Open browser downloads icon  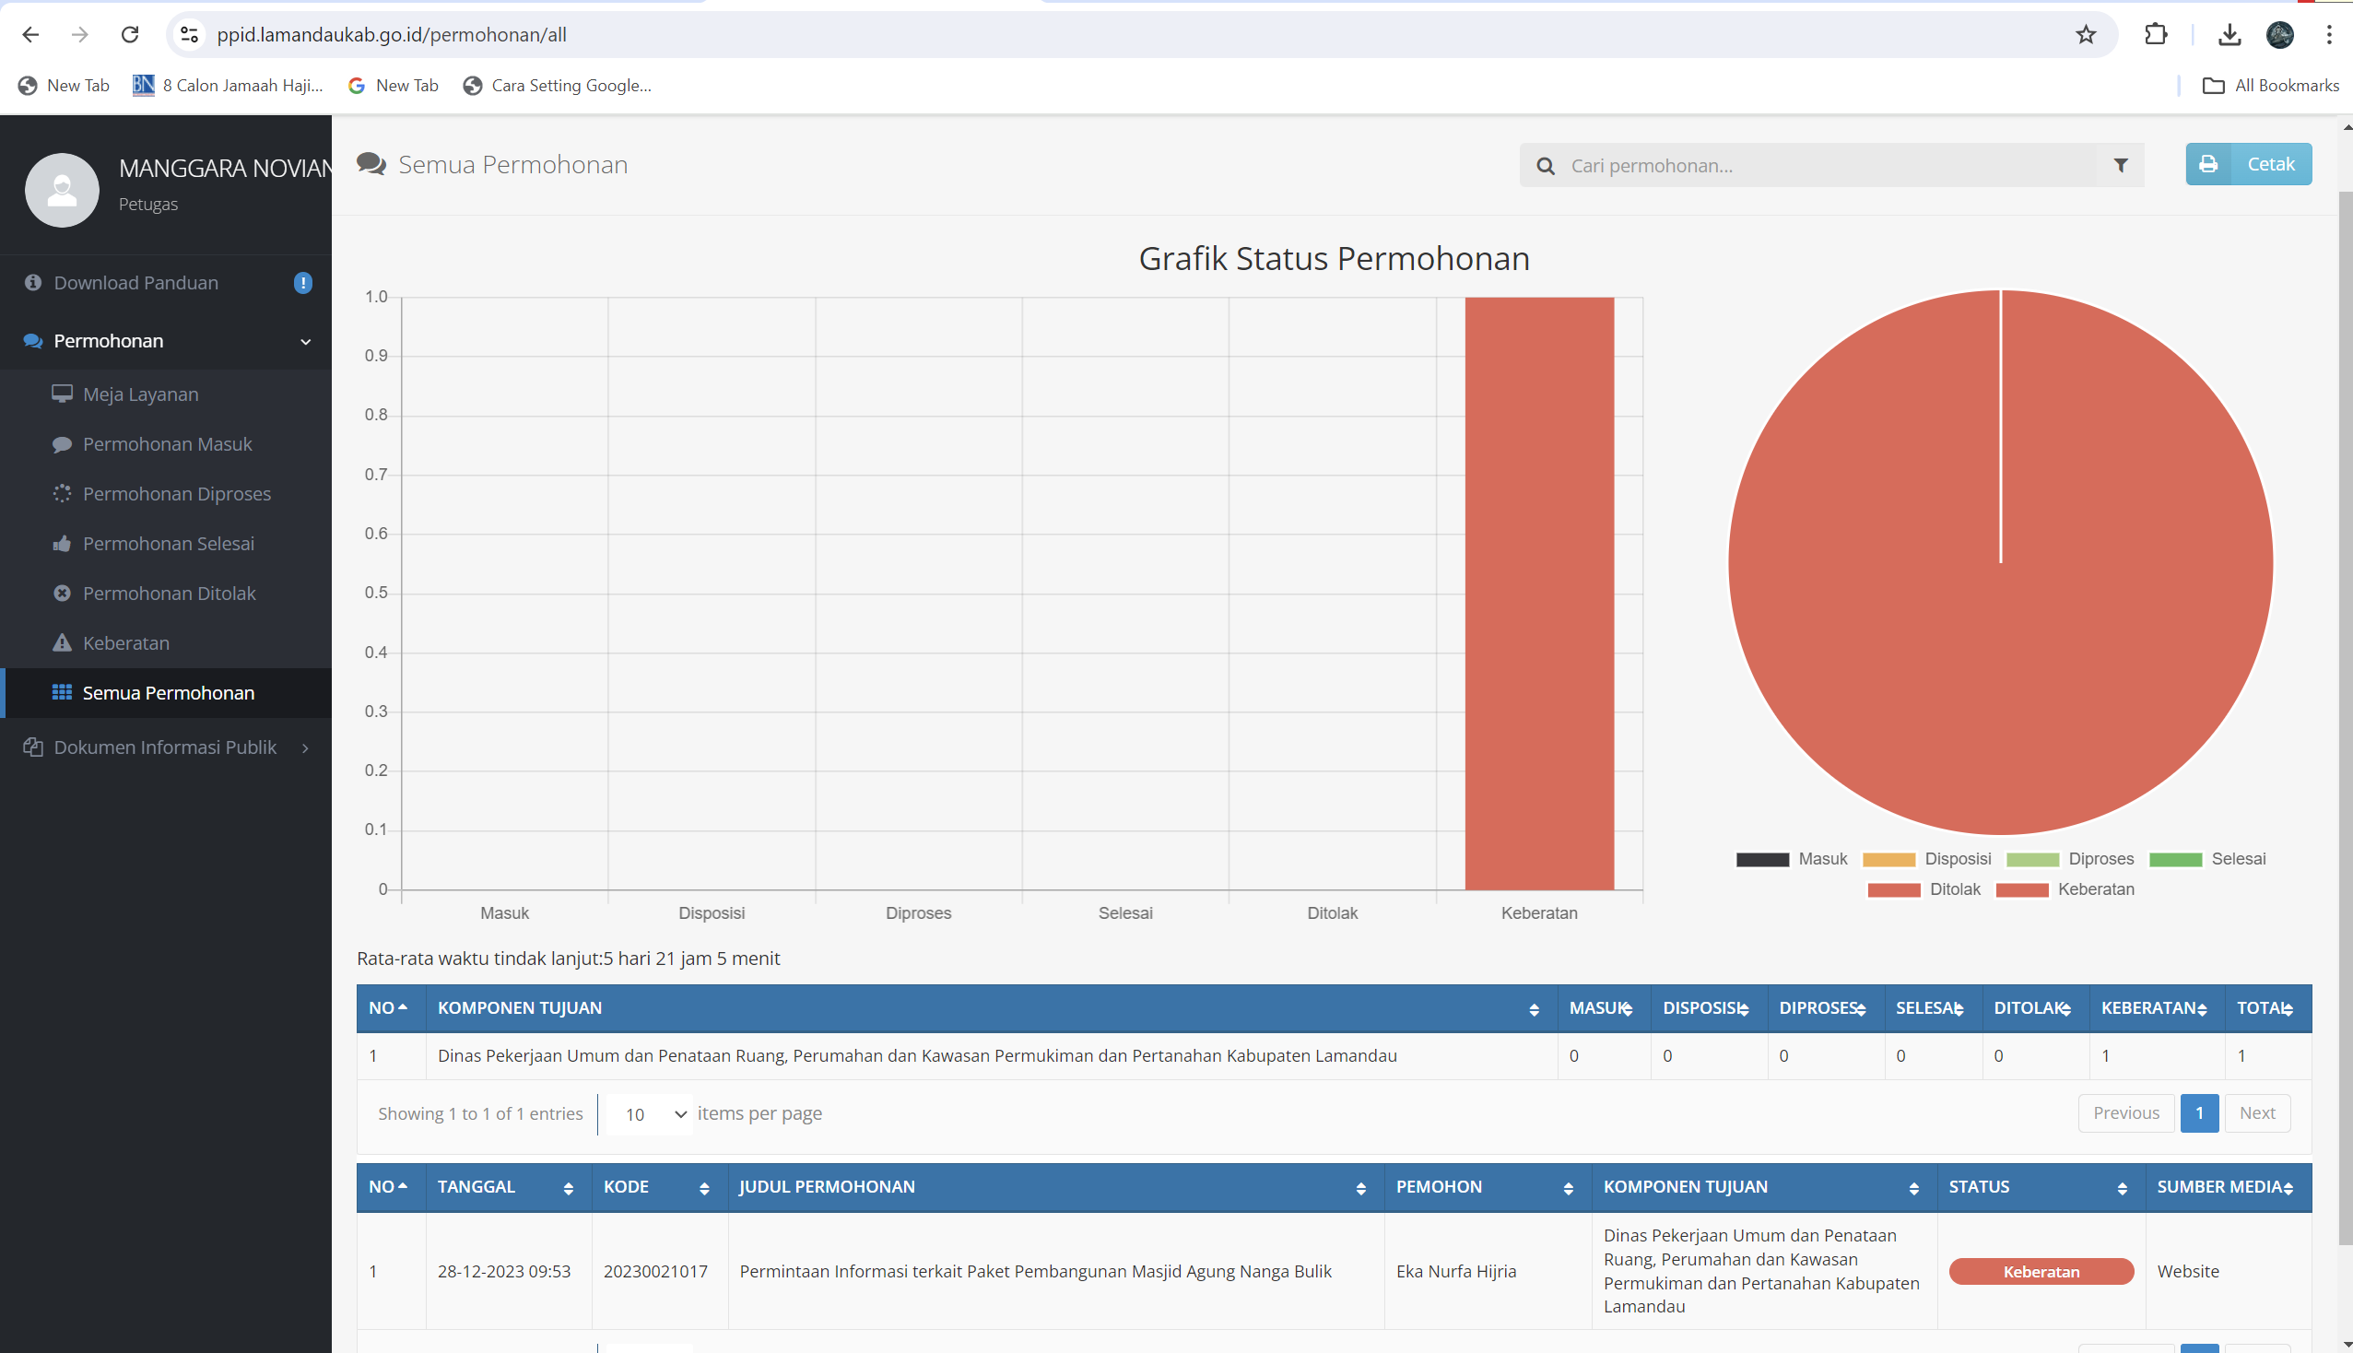coord(2229,34)
